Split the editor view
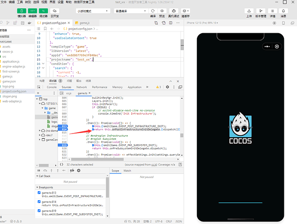Image resolution: width=297 pixels, height=224 pixels. point(170,23)
